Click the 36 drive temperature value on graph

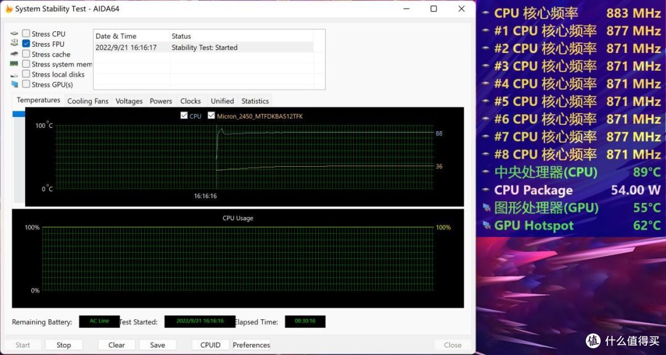click(x=439, y=167)
